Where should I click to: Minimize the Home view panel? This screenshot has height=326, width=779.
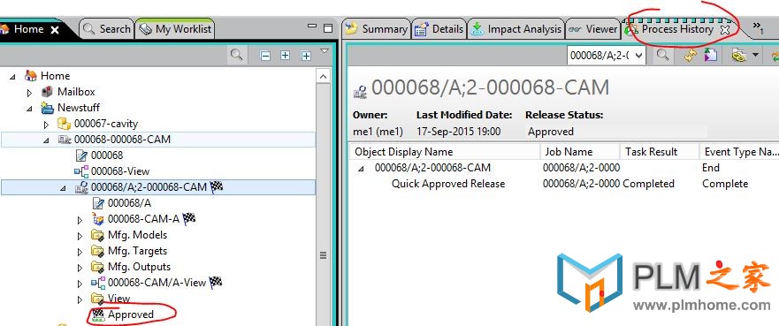(312, 26)
